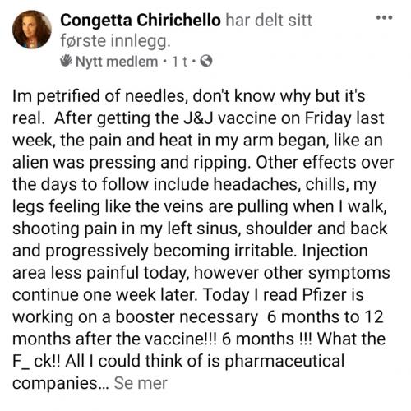411x411 pixels.
Task: Click 'J&J' in the post text
Action: (196, 118)
